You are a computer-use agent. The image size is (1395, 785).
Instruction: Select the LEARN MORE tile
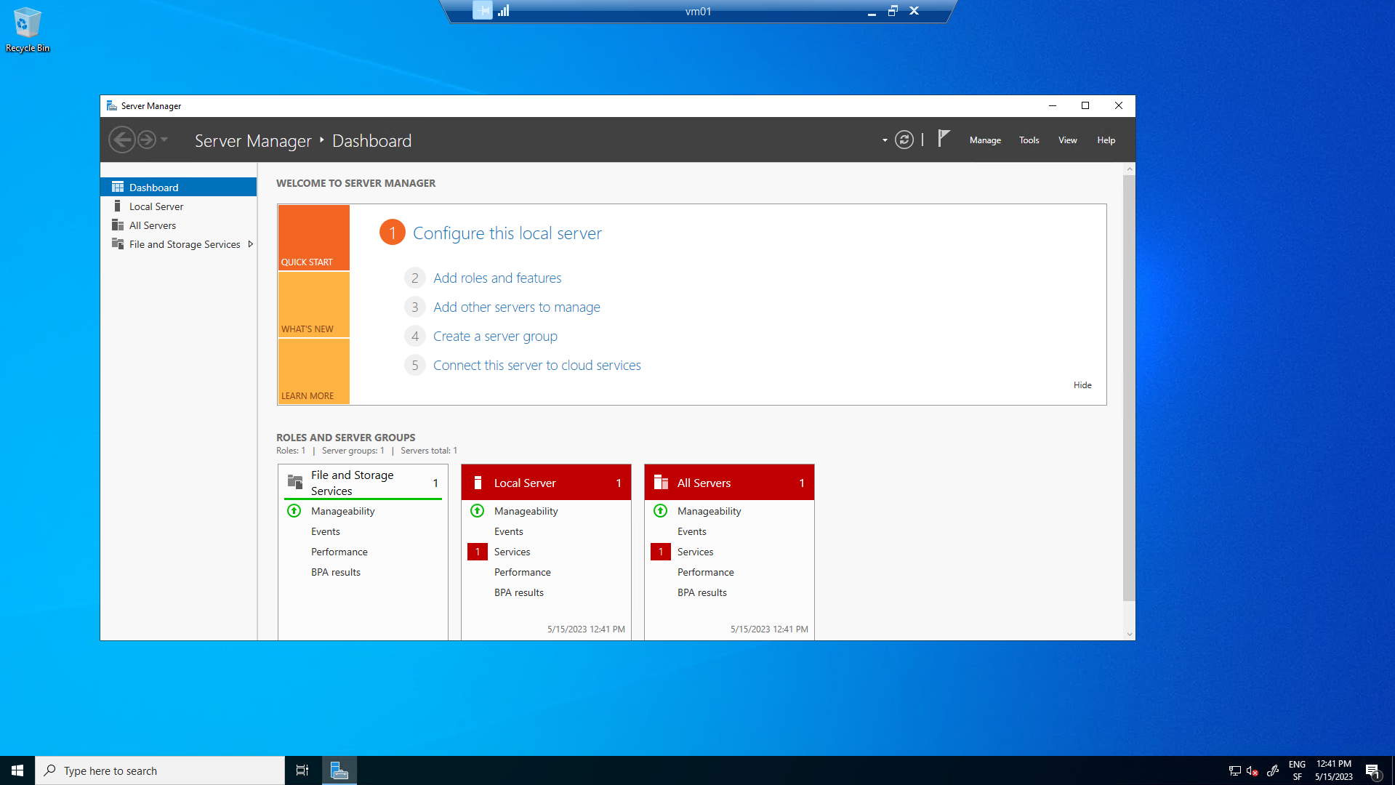(314, 371)
